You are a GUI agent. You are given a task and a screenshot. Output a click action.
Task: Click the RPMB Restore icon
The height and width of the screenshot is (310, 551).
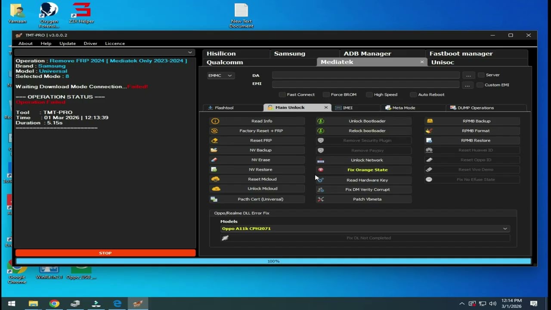click(429, 140)
